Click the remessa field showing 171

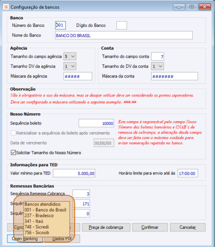pos(81,204)
